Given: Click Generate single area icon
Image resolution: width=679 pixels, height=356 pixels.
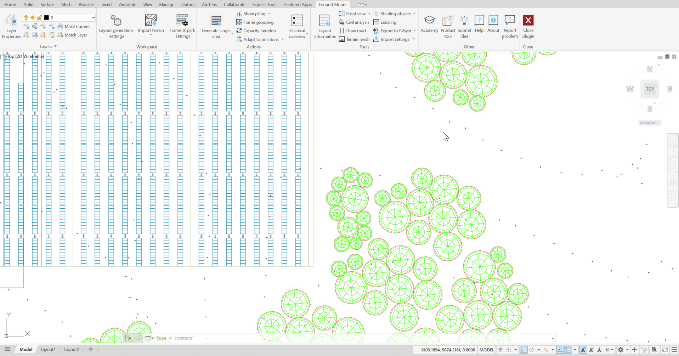Looking at the screenshot, I should pos(216,21).
